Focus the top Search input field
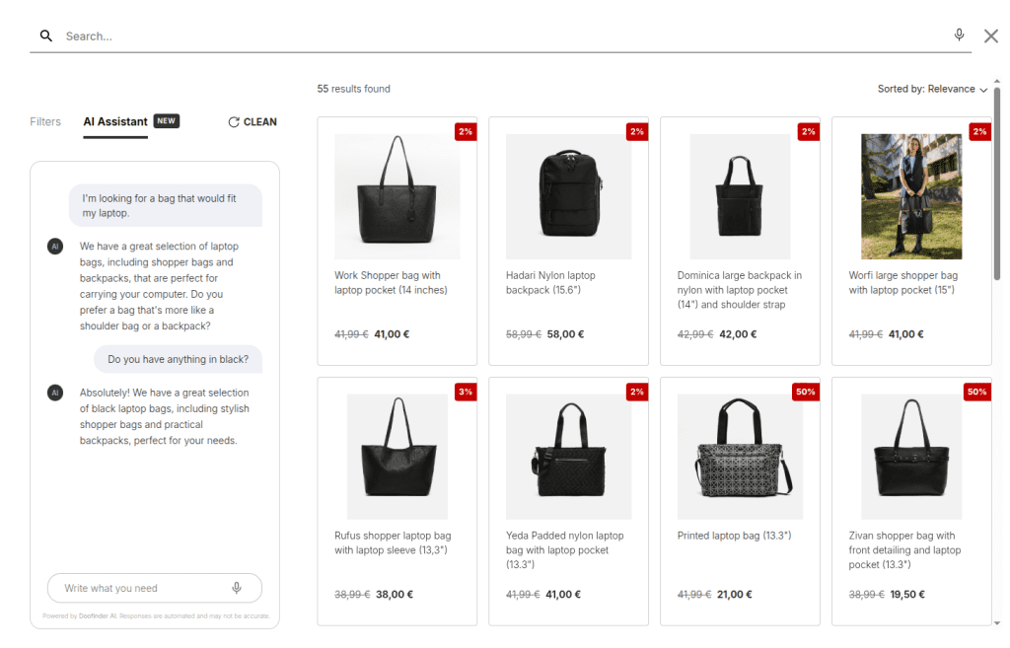1010x648 pixels. point(493,36)
